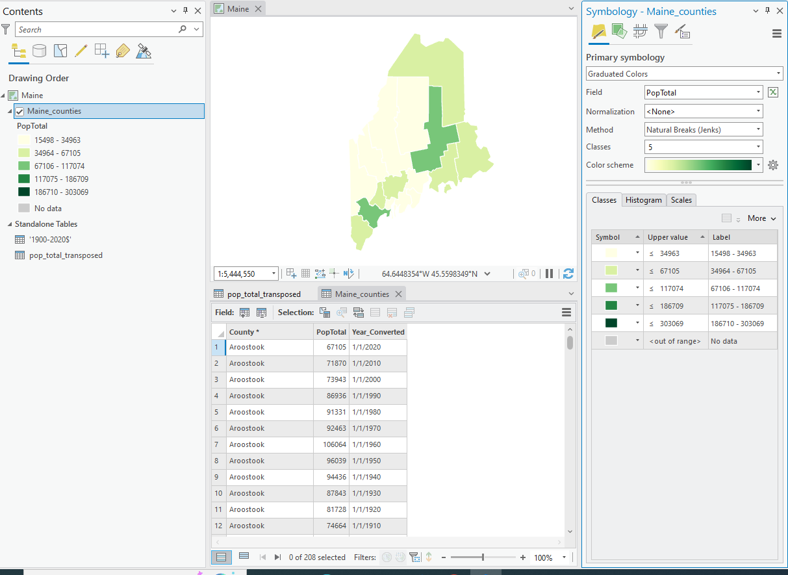Switch to the Histogram tab

tap(643, 200)
